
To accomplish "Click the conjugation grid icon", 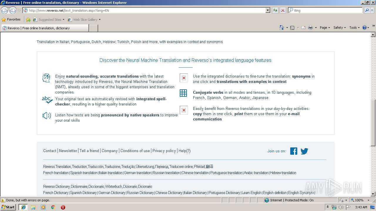I will click(183, 93).
